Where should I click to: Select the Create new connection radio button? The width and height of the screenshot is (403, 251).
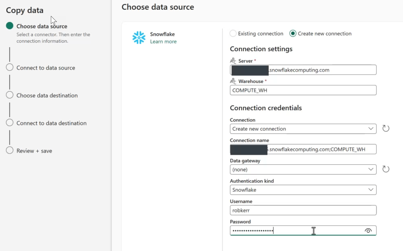coord(292,33)
